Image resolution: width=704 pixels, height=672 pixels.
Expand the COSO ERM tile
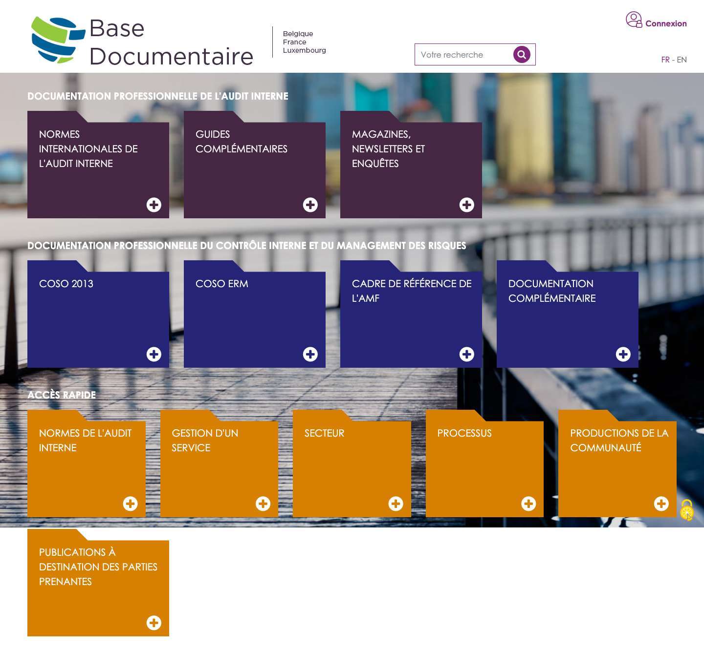click(310, 353)
